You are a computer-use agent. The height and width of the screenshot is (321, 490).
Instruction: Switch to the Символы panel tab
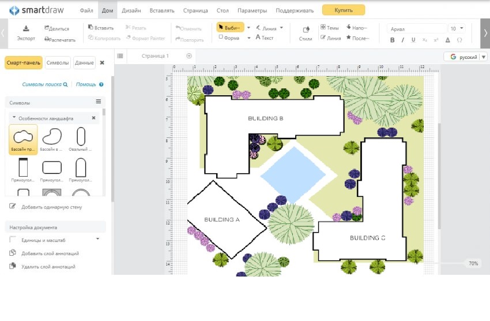point(58,63)
